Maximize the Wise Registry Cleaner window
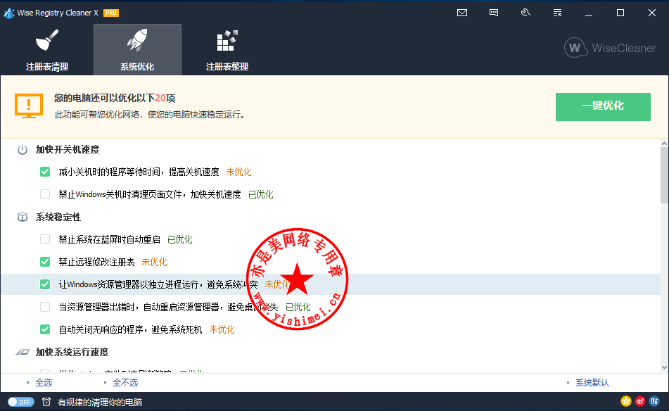Image resolution: width=669 pixels, height=411 pixels. point(620,13)
